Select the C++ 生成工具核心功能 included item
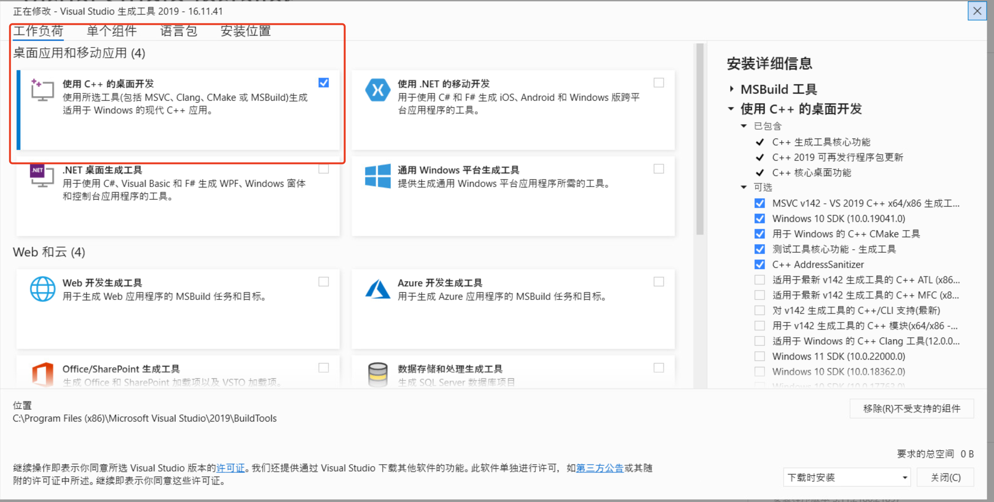This screenshot has height=502, width=994. coord(821,142)
